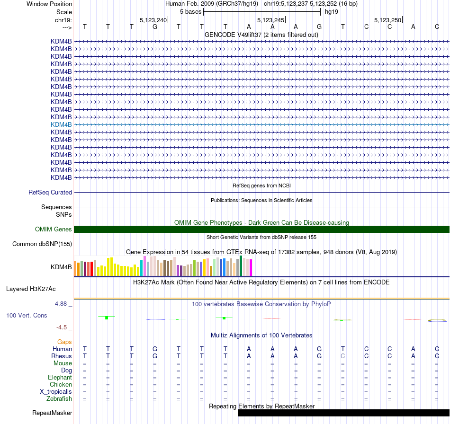The width and height of the screenshot is (450, 424).
Task: Select the Common dbSNP(155) track label
Action: coord(42,244)
